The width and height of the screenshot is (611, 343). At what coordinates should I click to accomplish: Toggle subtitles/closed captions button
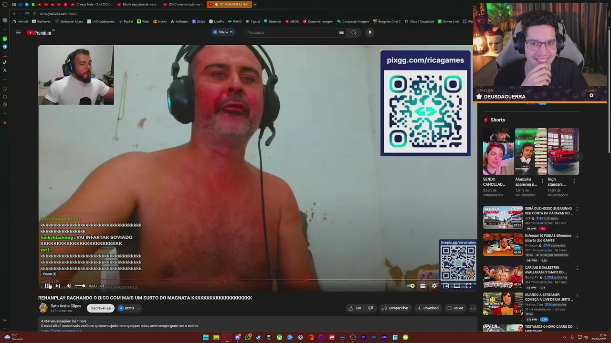click(423, 286)
